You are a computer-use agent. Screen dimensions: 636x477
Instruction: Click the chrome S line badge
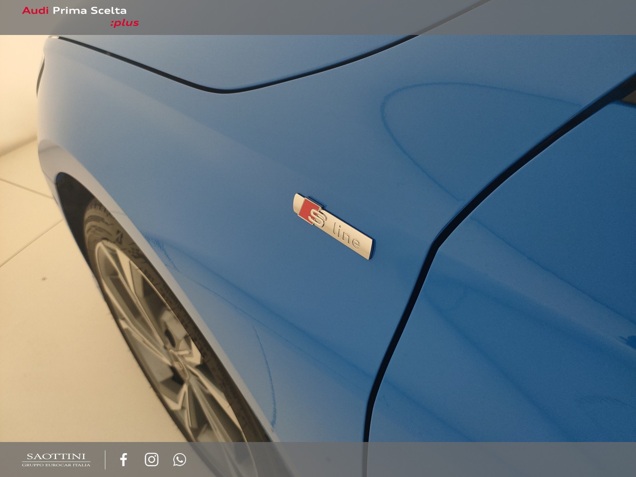334,227
